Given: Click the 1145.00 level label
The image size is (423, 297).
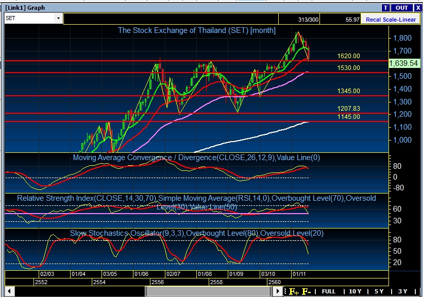Looking at the screenshot, I should [x=348, y=117].
